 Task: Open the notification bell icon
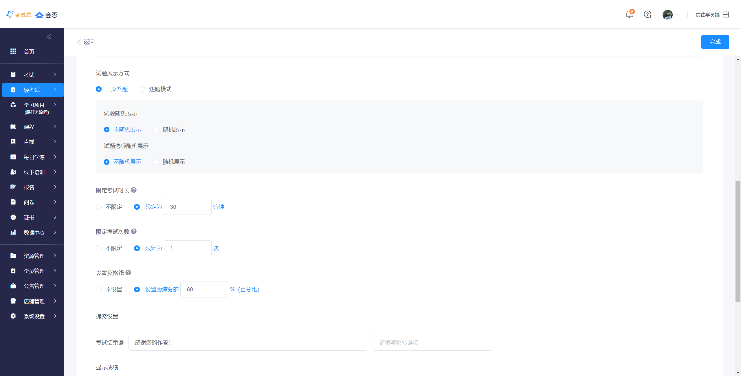coord(629,14)
